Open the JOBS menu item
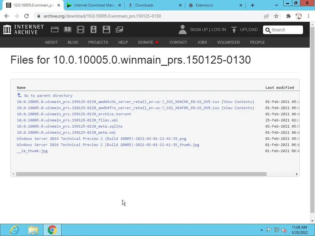Screen dimensions: 315x236 (202, 42)
